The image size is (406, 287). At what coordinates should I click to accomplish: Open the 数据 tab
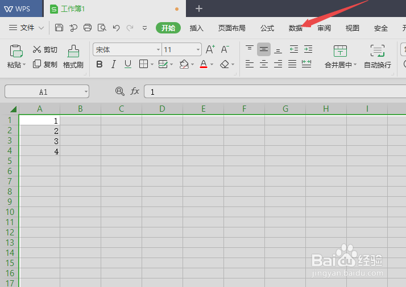296,28
